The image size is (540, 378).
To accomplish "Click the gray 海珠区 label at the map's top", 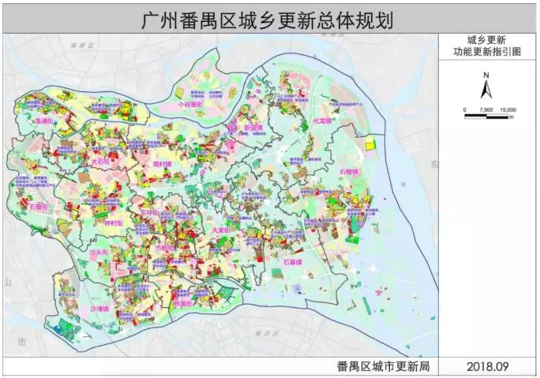I will point(82,46).
